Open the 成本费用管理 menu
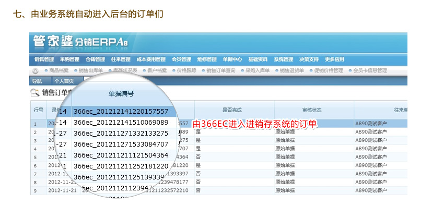The image size is (432, 205). coord(151,59)
